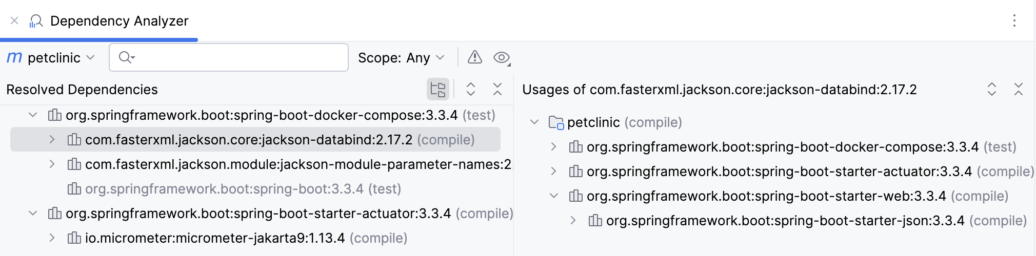Image resolution: width=1036 pixels, height=256 pixels.
Task: Toggle the show conflicts only warning icon
Action: [475, 57]
